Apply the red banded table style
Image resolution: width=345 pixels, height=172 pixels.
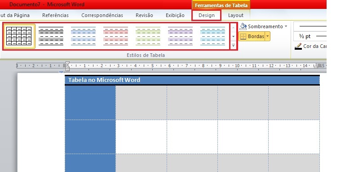(x=115, y=36)
